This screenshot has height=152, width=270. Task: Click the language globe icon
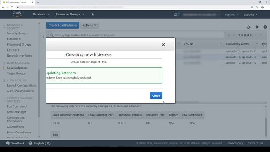point(30,143)
